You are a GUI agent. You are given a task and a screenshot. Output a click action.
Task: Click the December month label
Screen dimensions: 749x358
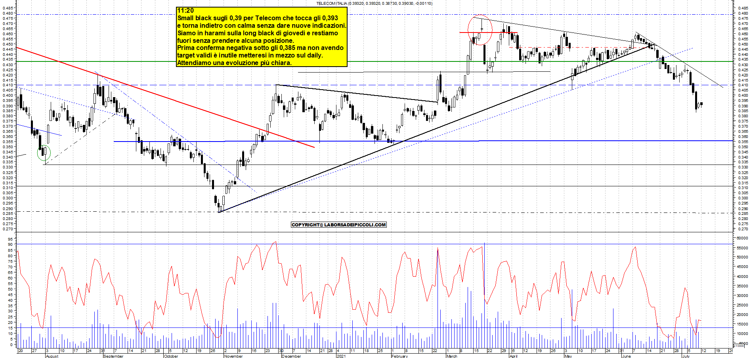click(x=291, y=356)
